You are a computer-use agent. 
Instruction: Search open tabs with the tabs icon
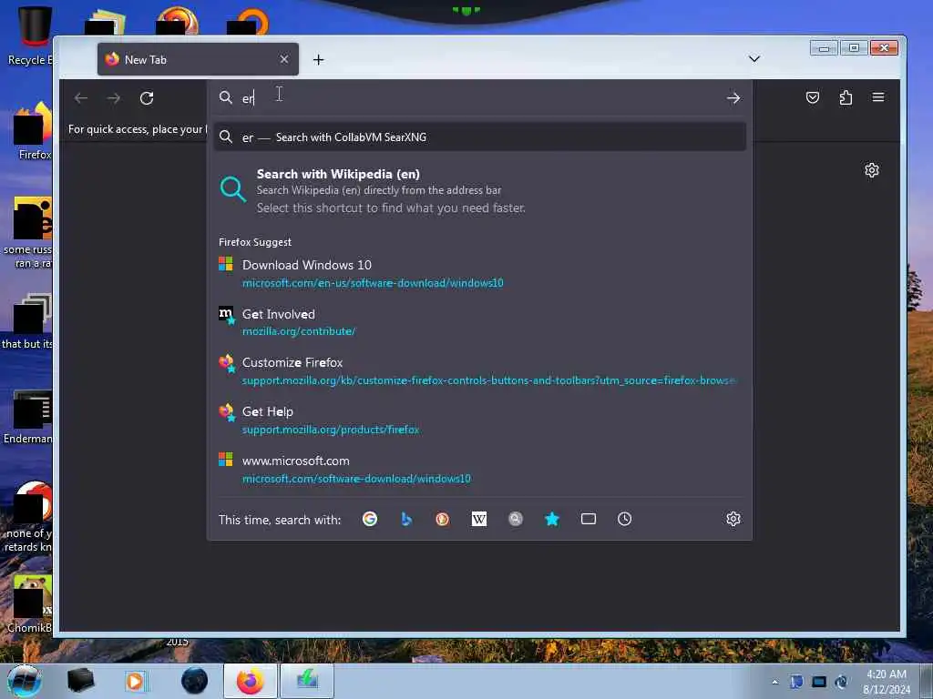(588, 519)
